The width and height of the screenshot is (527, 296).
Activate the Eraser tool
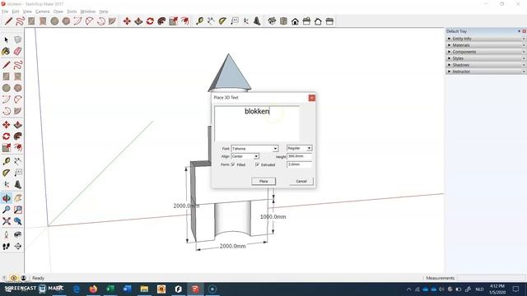tap(18, 51)
